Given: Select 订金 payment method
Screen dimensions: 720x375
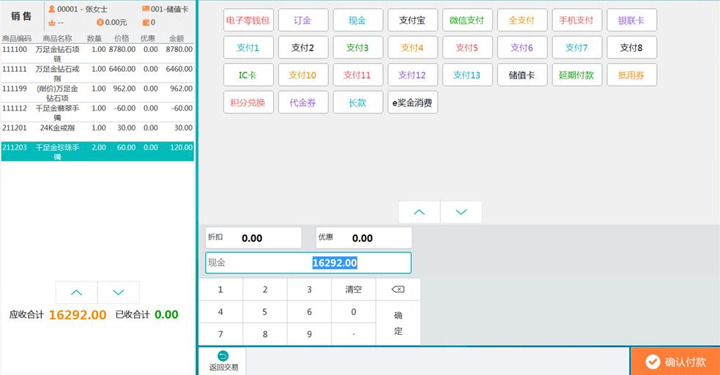Looking at the screenshot, I should [x=303, y=21].
